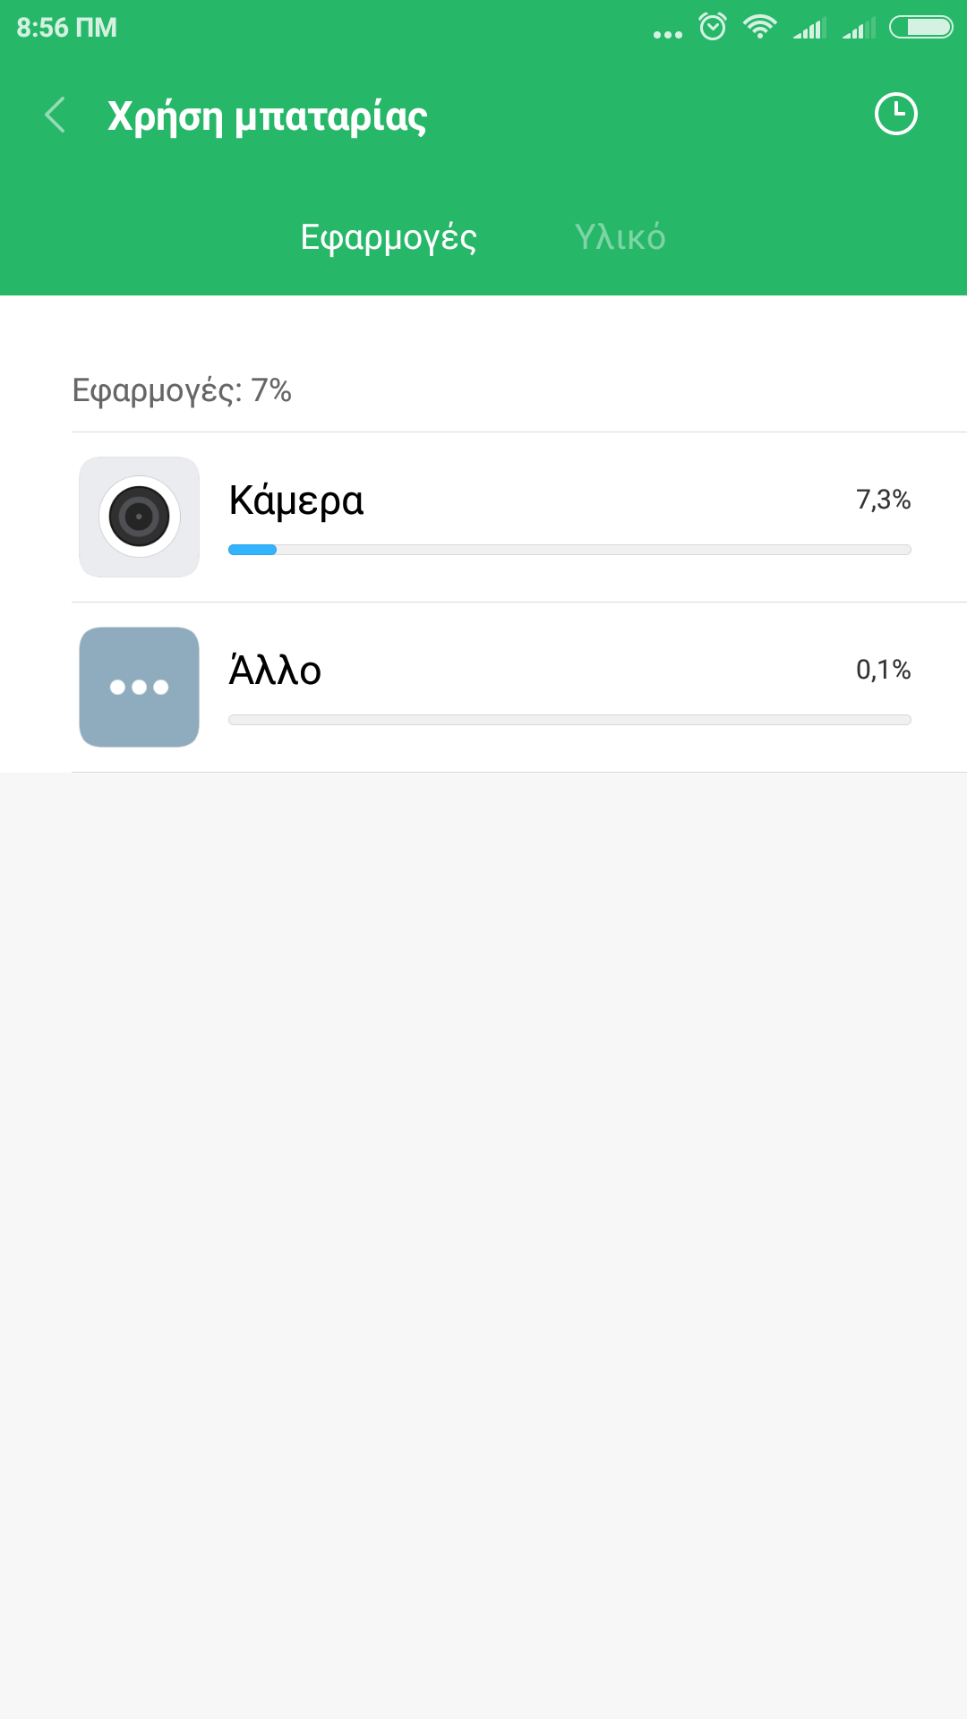967x1719 pixels.
Task: Click the Άλλο usage progress bar
Action: pyautogui.click(x=569, y=720)
